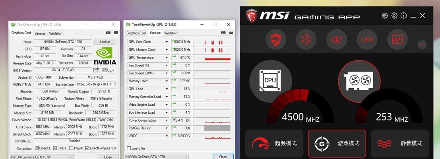Image resolution: width=440 pixels, height=159 pixels.
Task: Click the GPU Temperature red graph bar
Action: click(217, 59)
